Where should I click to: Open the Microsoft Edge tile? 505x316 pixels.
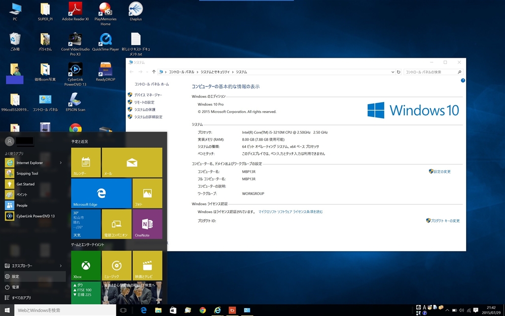pyautogui.click(x=101, y=193)
